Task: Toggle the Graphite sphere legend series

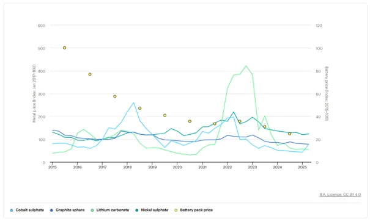Action: (67, 210)
